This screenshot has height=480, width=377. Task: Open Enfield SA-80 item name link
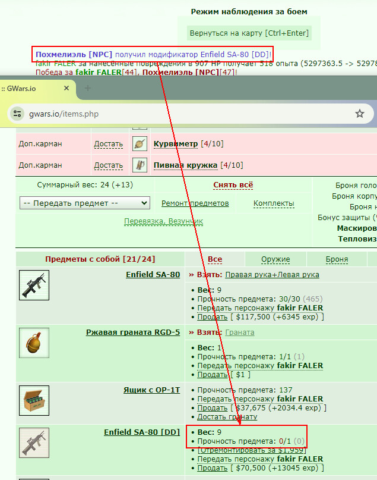click(x=153, y=275)
